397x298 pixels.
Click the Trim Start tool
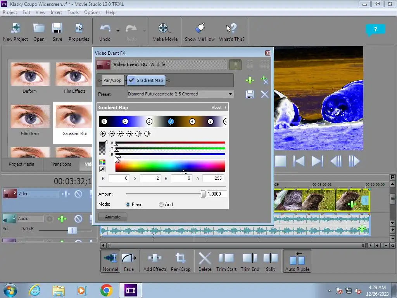click(226, 261)
